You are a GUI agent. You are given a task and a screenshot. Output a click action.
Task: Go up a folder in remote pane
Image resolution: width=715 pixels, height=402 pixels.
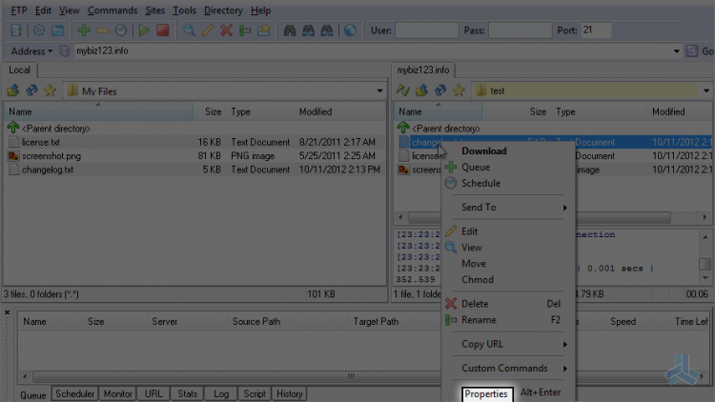[x=421, y=90]
